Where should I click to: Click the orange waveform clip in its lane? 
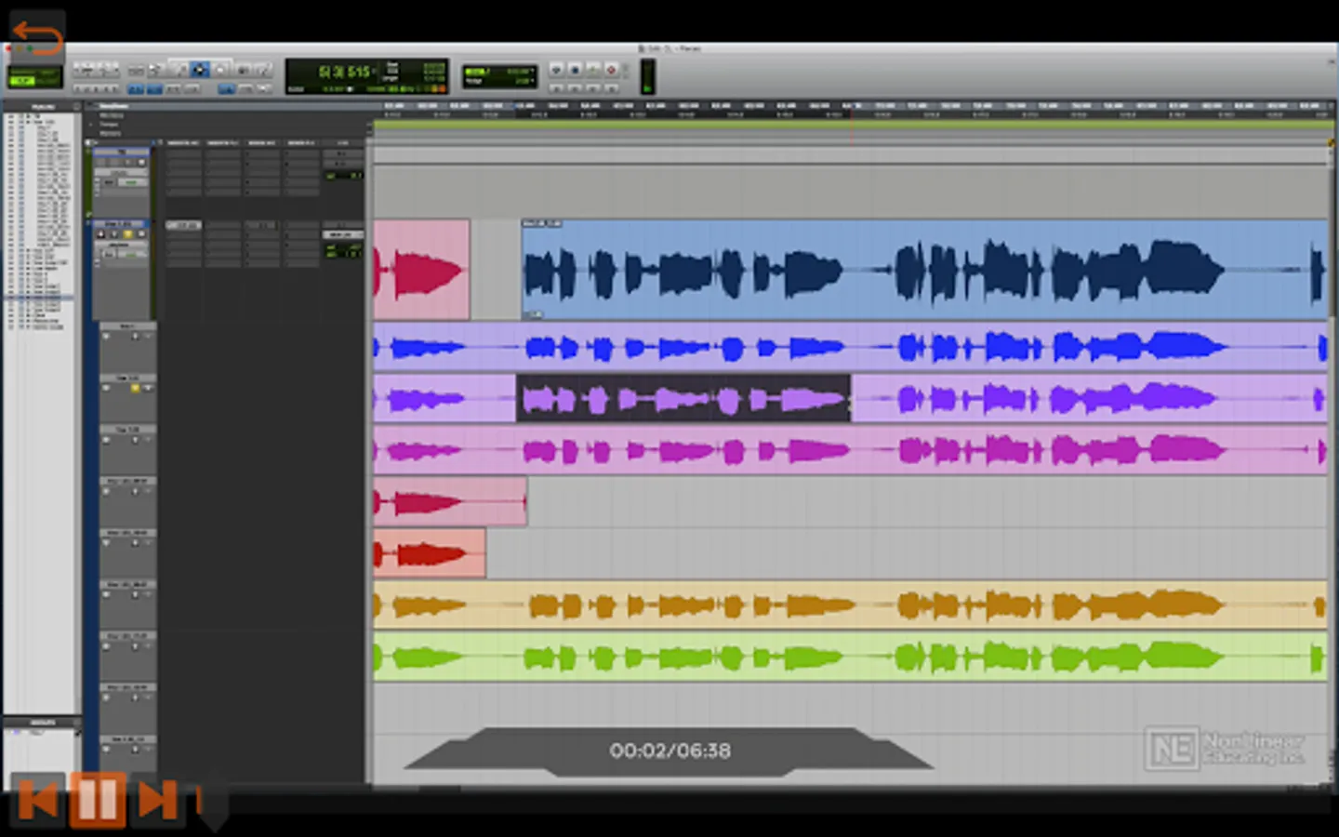(x=850, y=605)
